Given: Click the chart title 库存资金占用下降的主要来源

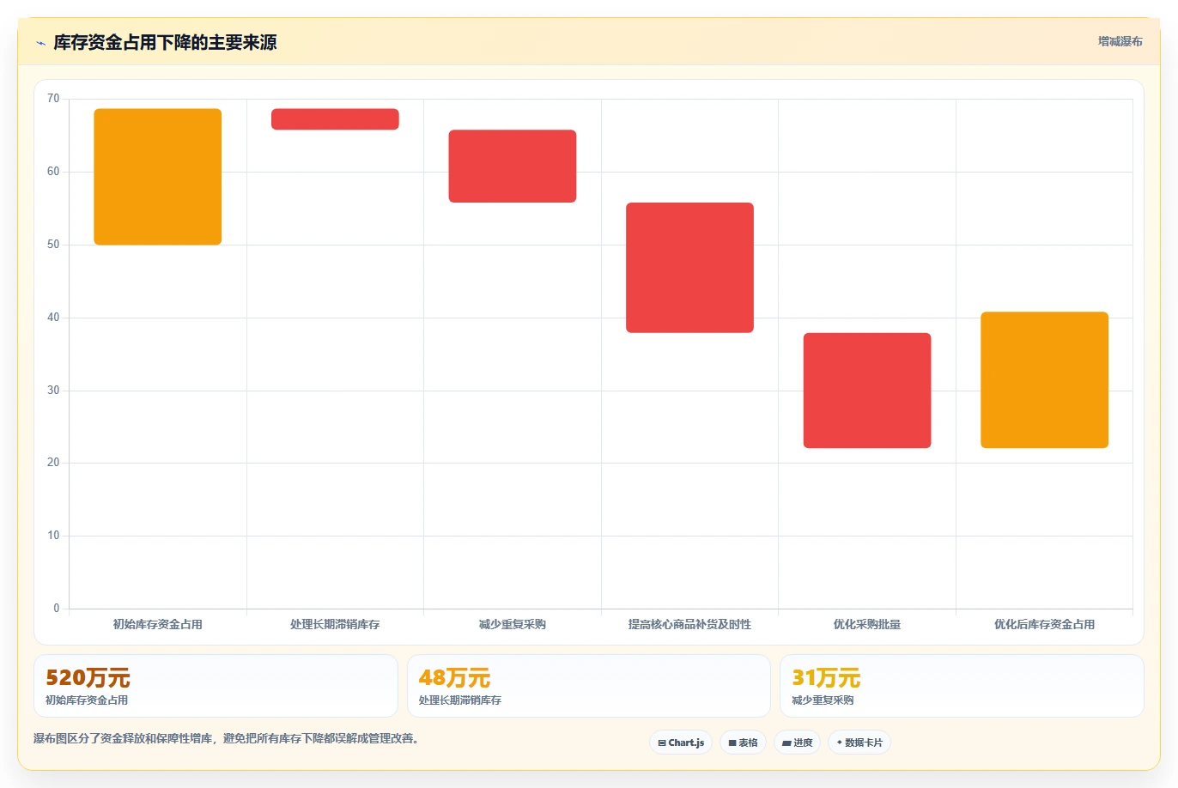Looking at the screenshot, I should (x=165, y=43).
